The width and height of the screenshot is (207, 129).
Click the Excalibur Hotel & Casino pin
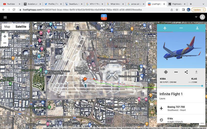click(x=41, y=33)
